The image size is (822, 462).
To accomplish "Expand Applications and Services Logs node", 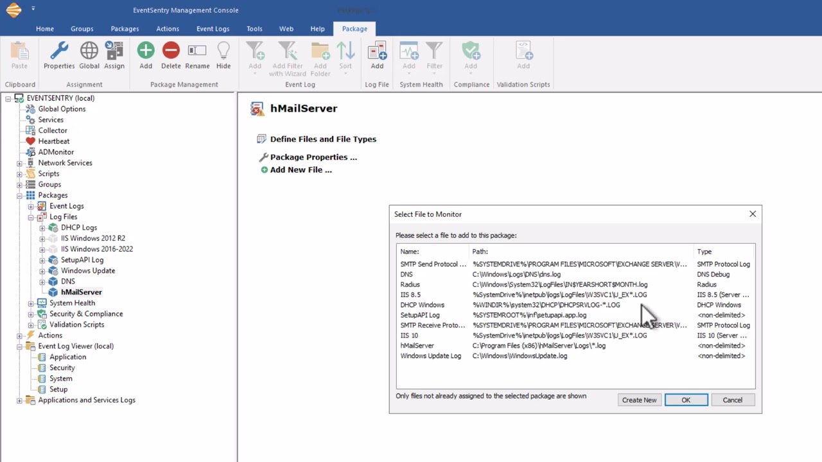I will point(19,400).
